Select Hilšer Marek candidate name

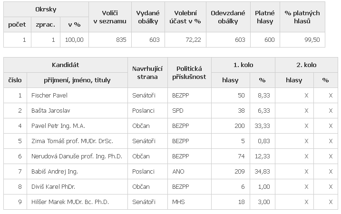70,202
